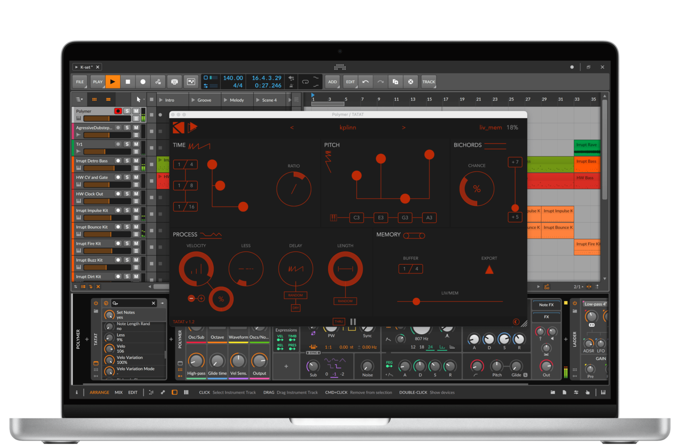
Task: Click the G3 pitch note box
Action: (405, 217)
